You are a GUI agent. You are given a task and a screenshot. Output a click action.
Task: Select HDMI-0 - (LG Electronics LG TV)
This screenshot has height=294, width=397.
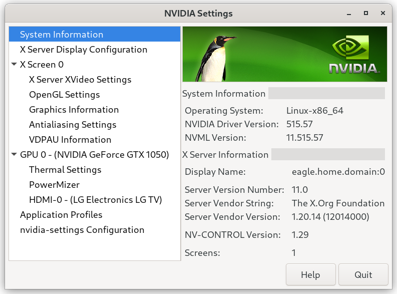click(x=95, y=199)
